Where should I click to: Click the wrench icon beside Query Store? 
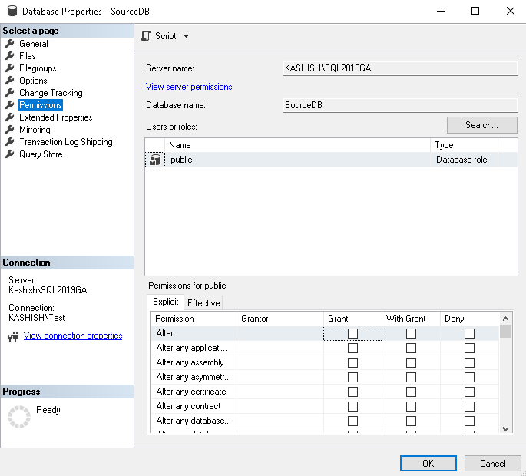(x=10, y=154)
